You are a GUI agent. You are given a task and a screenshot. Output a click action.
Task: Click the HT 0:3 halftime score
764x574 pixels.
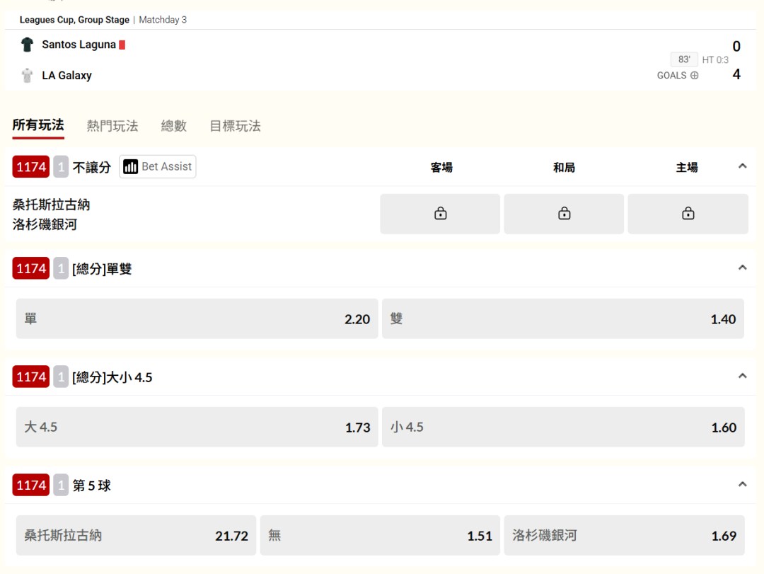[715, 60]
